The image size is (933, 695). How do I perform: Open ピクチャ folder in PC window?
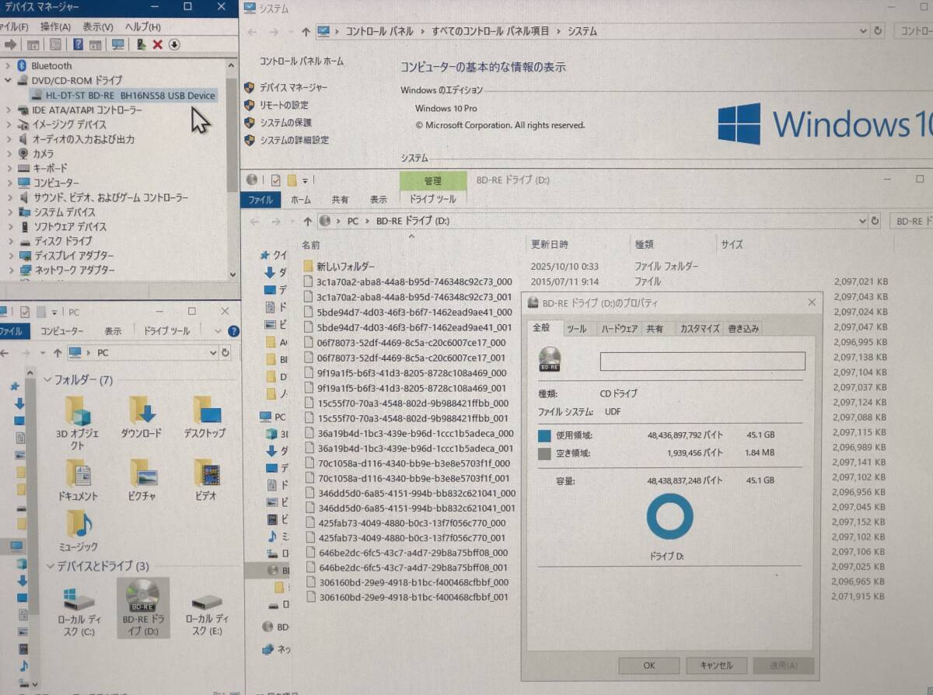[x=142, y=480]
